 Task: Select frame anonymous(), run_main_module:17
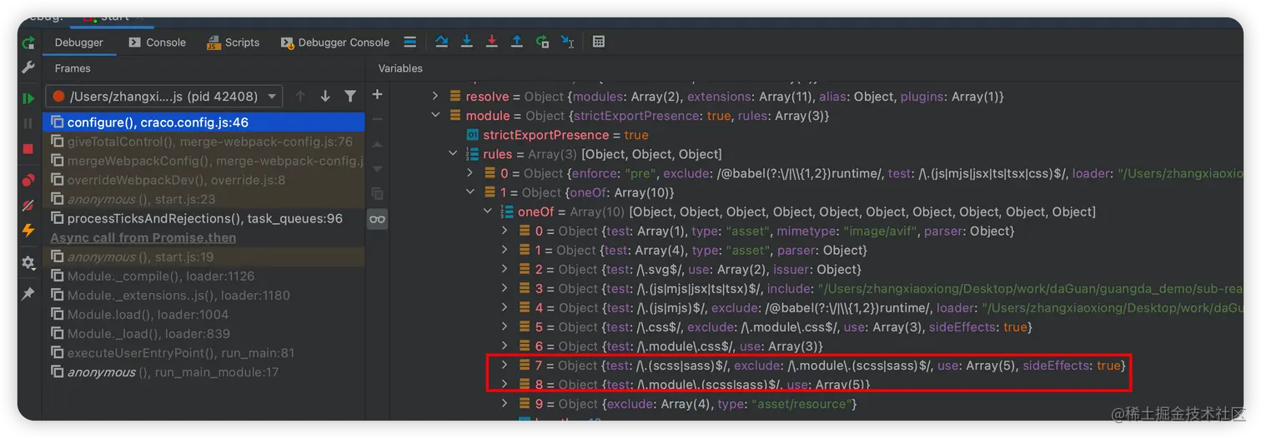(204, 371)
